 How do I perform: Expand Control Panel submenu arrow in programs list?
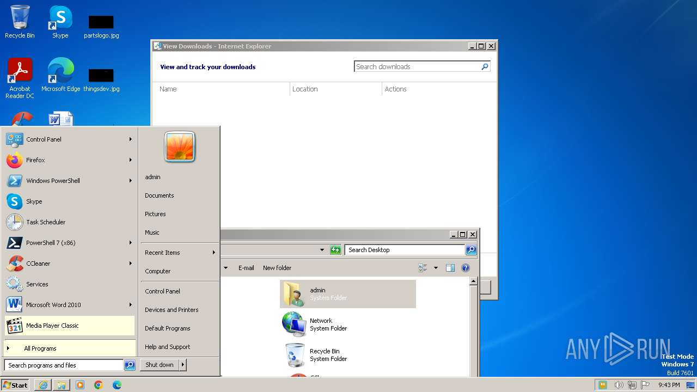click(x=131, y=139)
